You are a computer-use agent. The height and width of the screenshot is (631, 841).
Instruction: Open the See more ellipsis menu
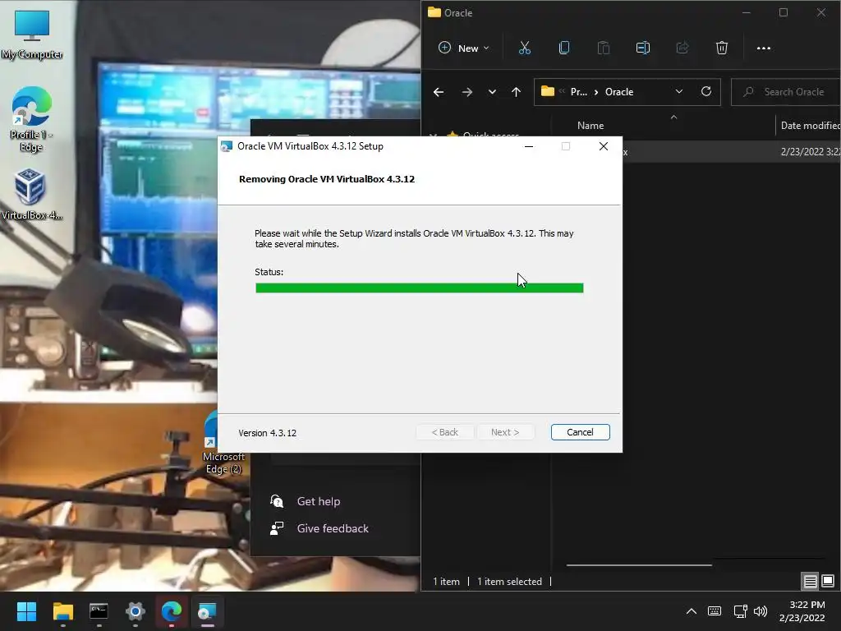click(x=763, y=48)
